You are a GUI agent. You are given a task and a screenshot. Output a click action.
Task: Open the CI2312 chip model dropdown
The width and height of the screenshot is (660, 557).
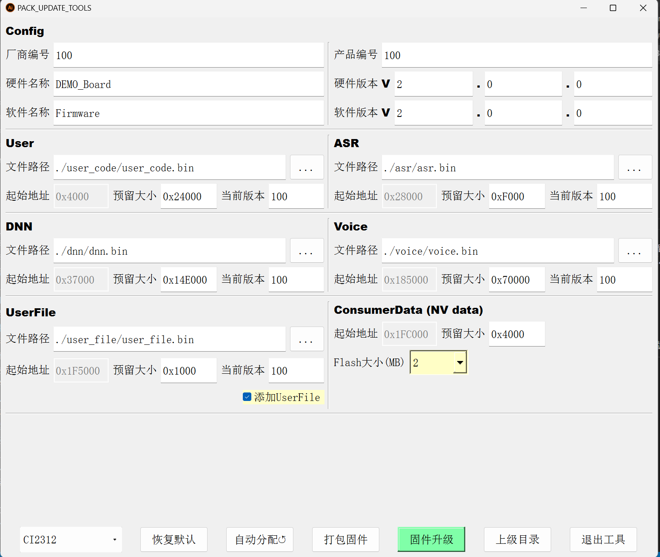tap(71, 539)
